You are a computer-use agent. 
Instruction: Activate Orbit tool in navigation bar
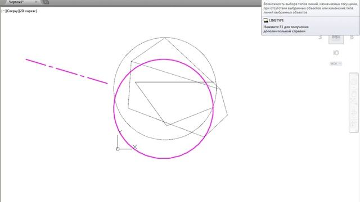point(354,112)
